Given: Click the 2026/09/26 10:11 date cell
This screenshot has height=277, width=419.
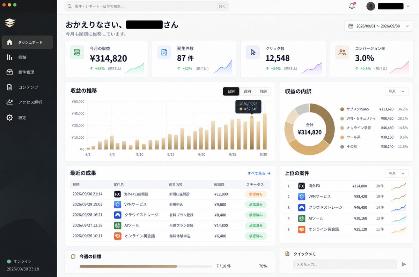Looking at the screenshot, I should pos(88,236).
